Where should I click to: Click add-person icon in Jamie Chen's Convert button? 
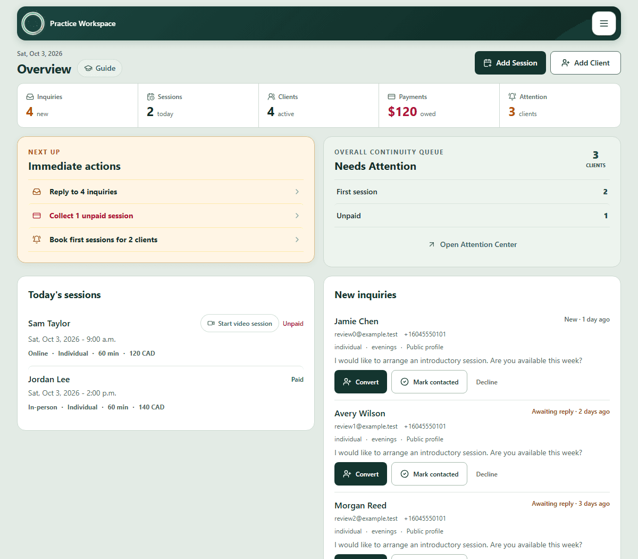coord(347,382)
